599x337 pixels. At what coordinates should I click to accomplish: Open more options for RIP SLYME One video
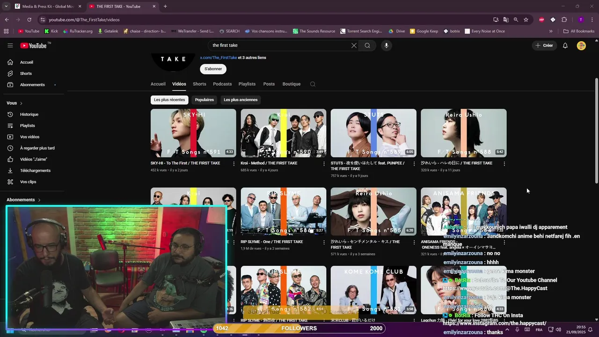324,242
